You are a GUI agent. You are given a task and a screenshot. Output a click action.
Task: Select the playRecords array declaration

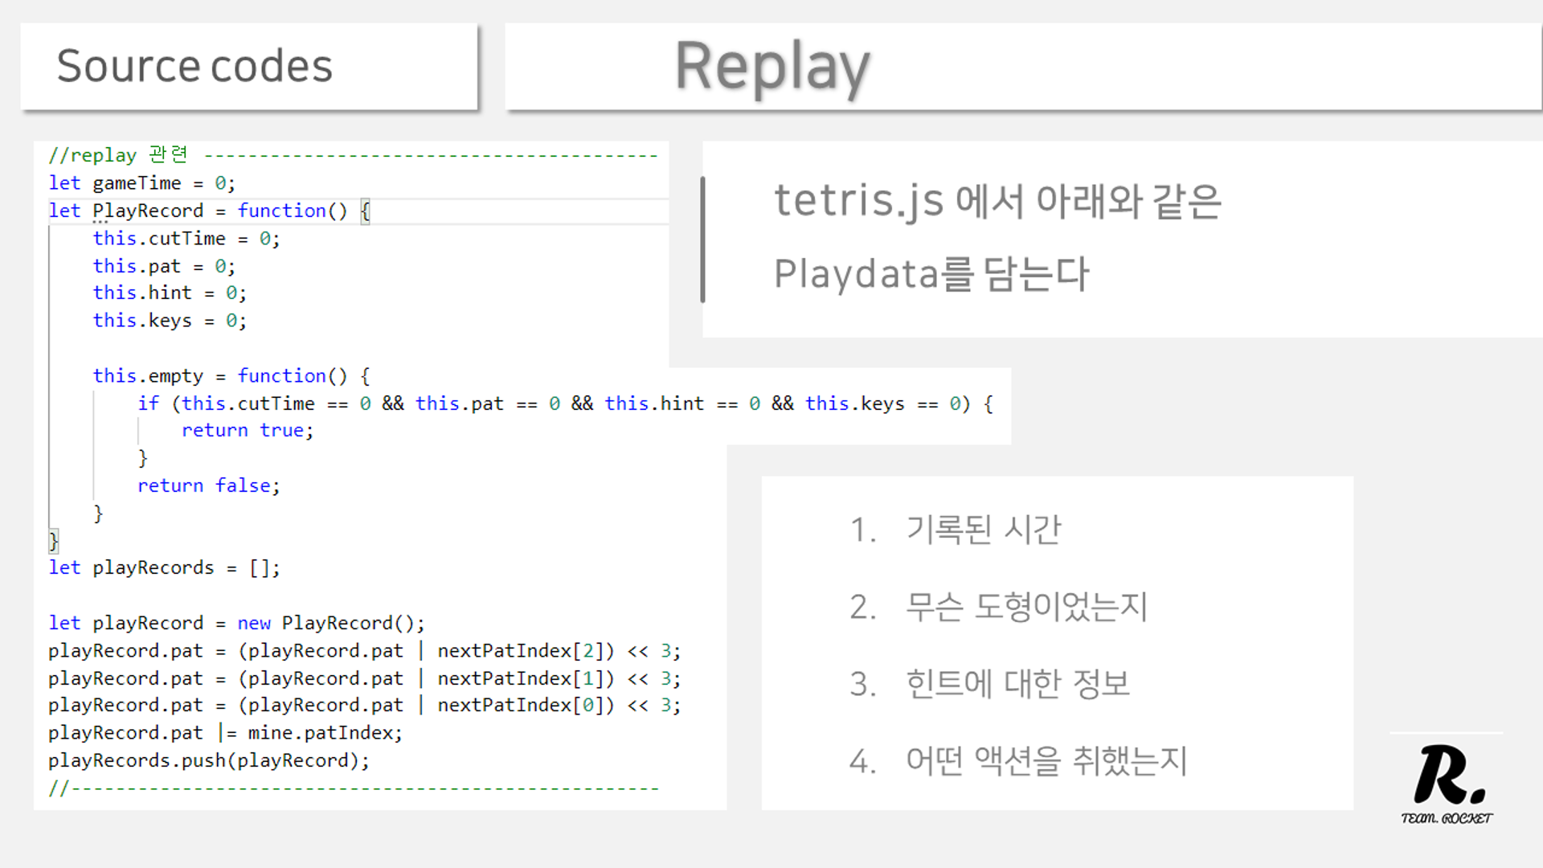[x=161, y=567]
